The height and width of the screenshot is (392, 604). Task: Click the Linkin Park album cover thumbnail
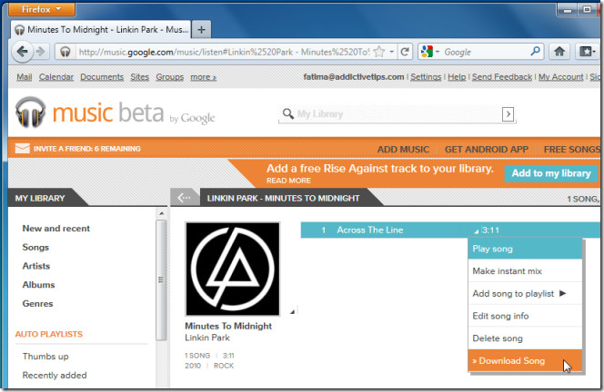pyautogui.click(x=233, y=269)
